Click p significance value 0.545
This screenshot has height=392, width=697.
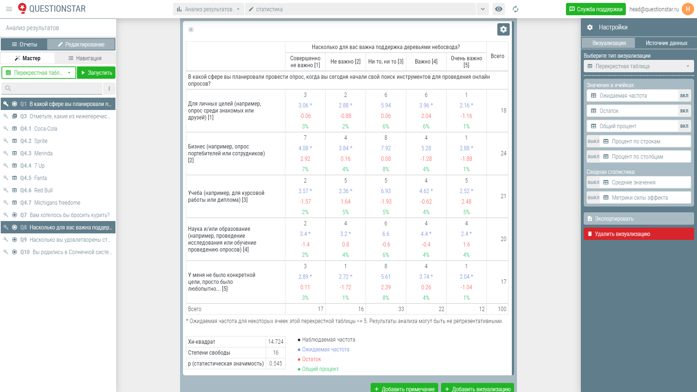(276, 363)
